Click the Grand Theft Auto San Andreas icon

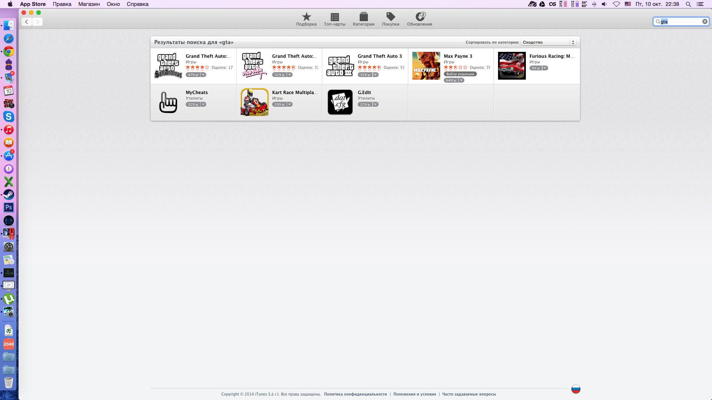click(x=168, y=66)
